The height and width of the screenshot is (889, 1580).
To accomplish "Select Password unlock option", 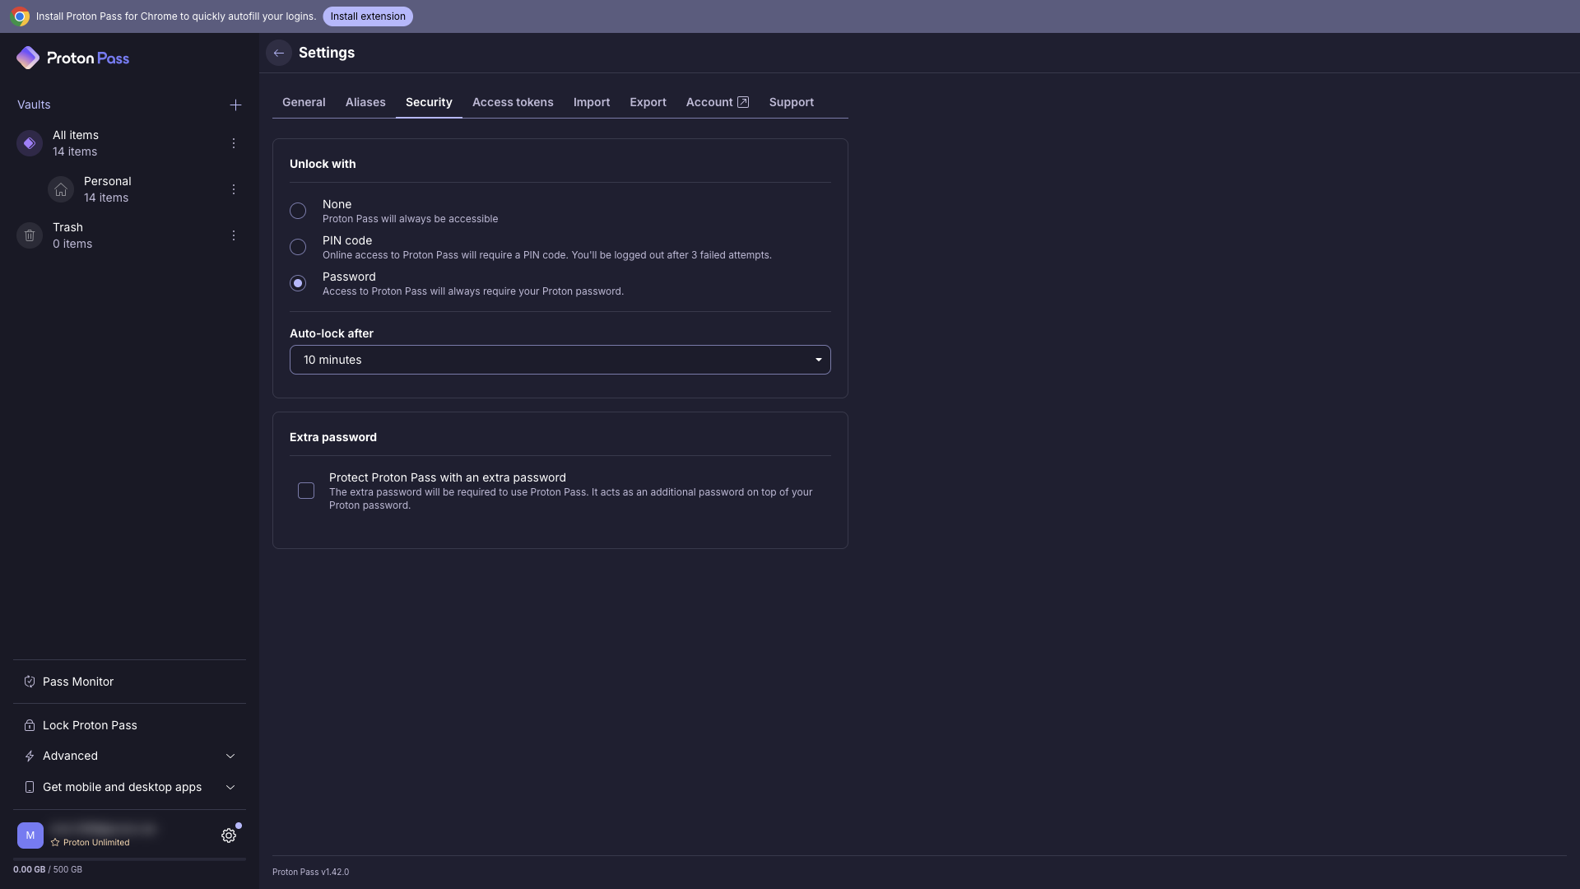I will click(x=298, y=283).
